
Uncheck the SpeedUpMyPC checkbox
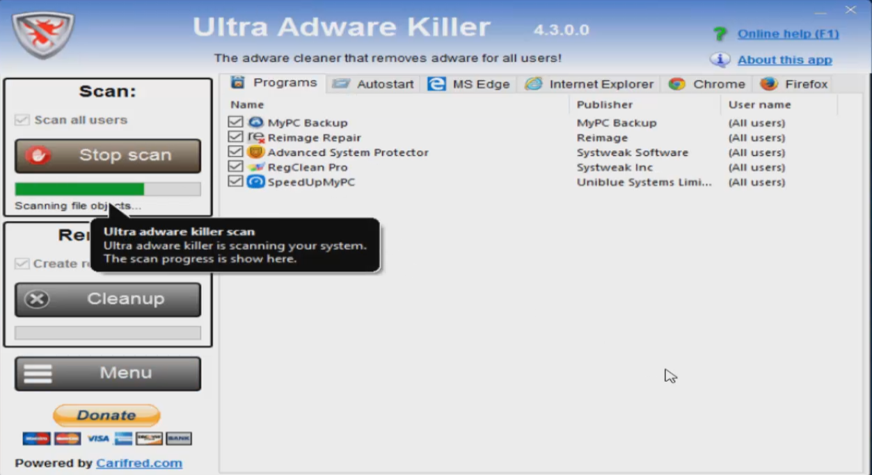[x=235, y=182]
